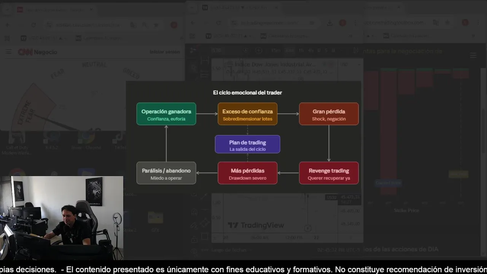Open tab search dropdown in CNN window
The height and width of the screenshot is (274, 487).
[7, 10]
